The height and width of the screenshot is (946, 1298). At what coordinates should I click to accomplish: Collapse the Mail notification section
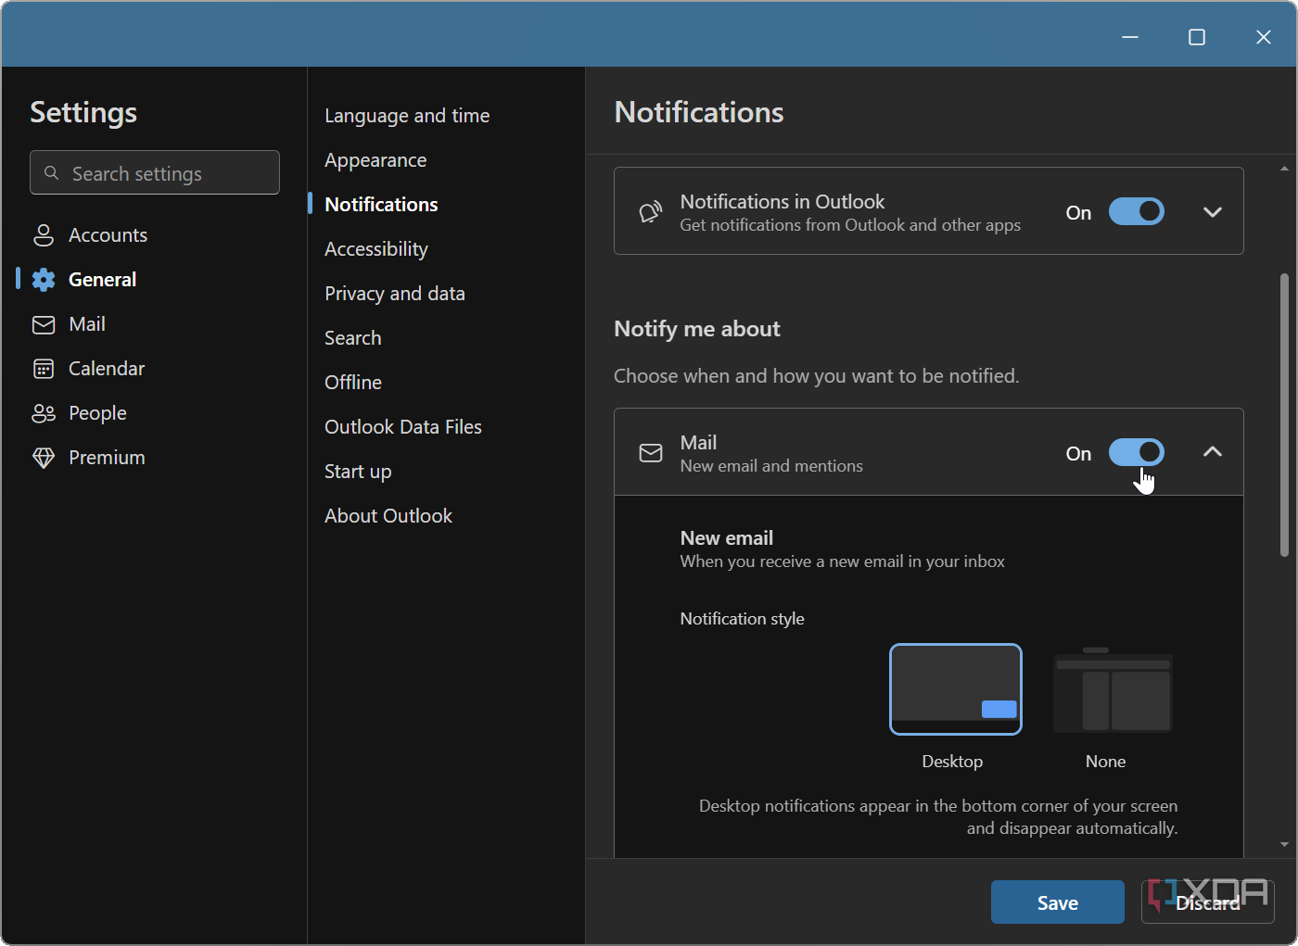(x=1212, y=452)
